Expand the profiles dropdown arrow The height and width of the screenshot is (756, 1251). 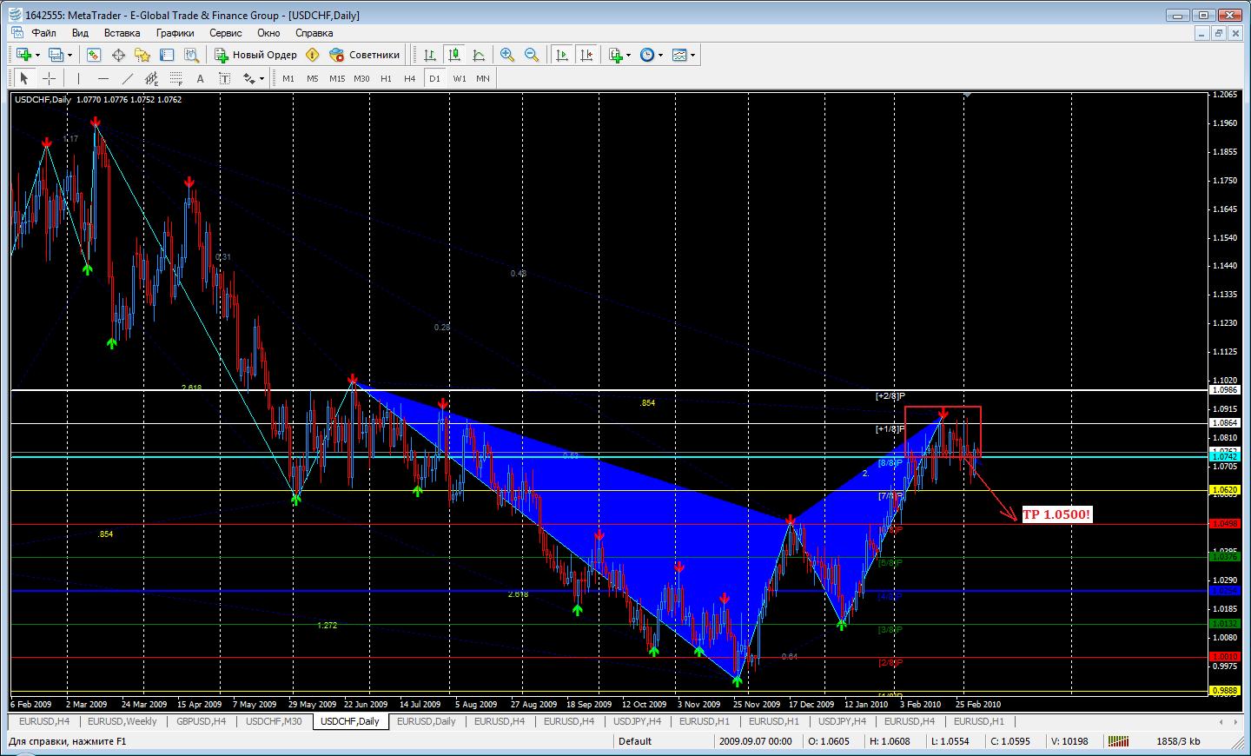click(x=70, y=55)
